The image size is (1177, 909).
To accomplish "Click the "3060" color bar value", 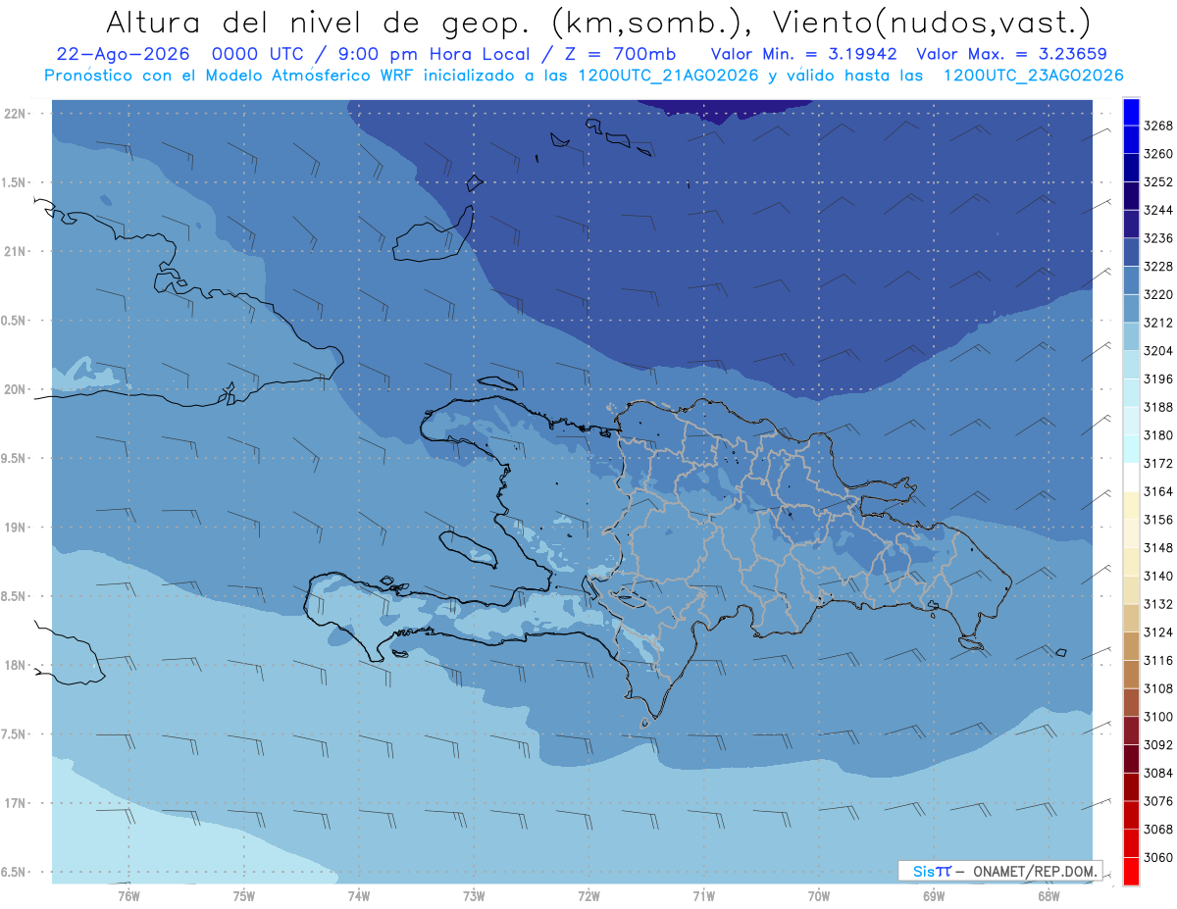I will [x=1159, y=857].
